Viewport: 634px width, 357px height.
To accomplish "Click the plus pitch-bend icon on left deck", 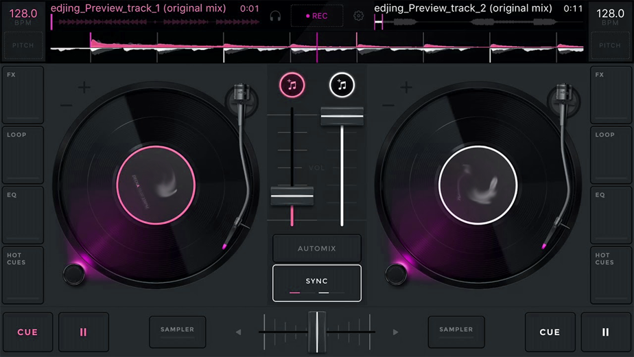I will [84, 87].
